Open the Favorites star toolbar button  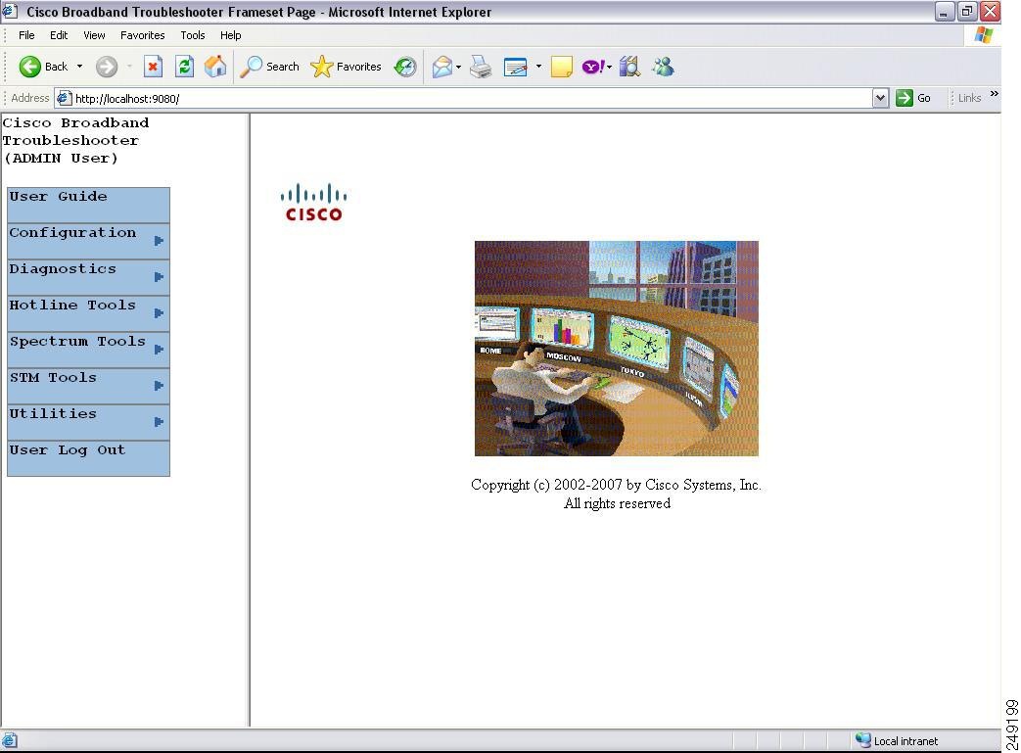pos(346,67)
